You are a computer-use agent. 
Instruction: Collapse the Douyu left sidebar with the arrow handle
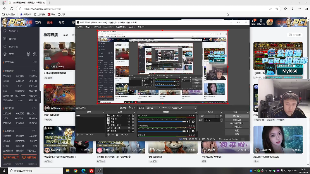pos(40,97)
